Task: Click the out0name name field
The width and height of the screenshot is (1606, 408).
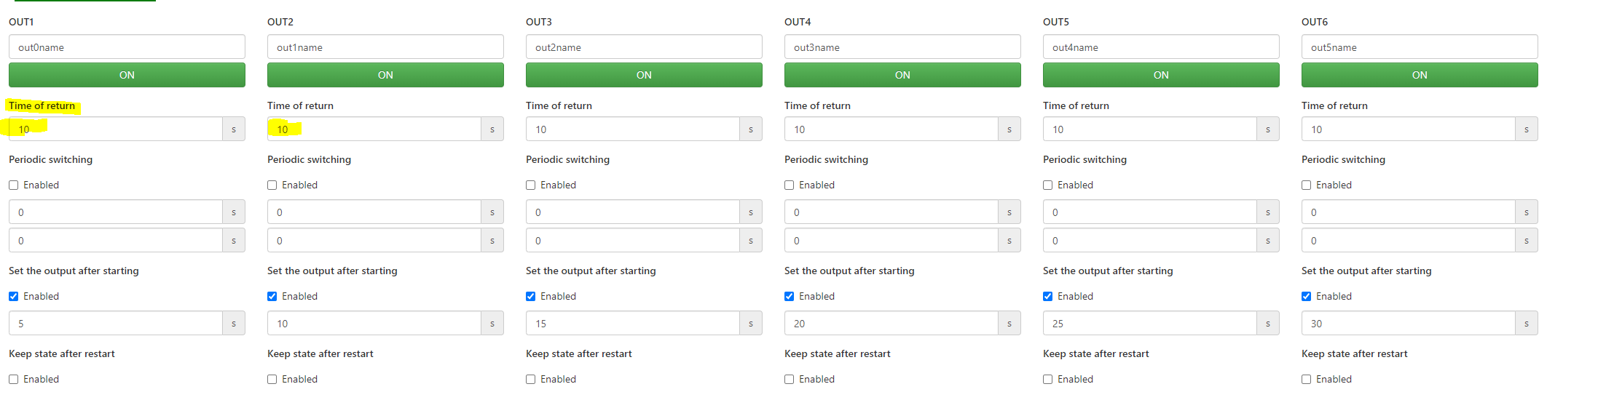Action: 127,47
